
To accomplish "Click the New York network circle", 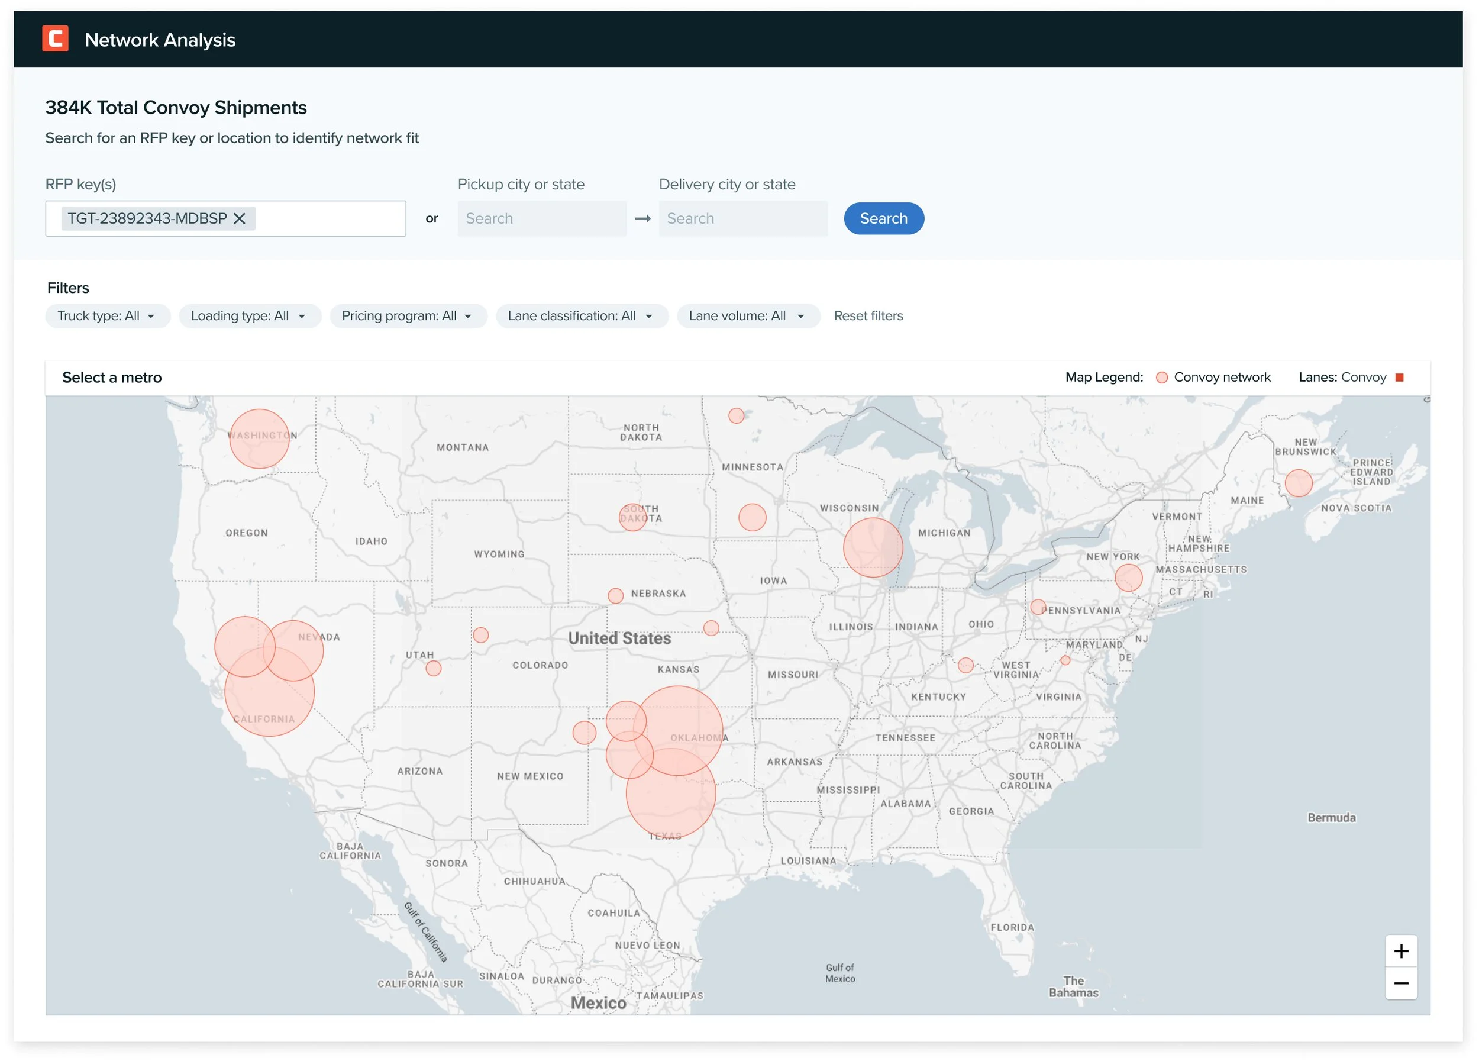I will click(x=1128, y=578).
